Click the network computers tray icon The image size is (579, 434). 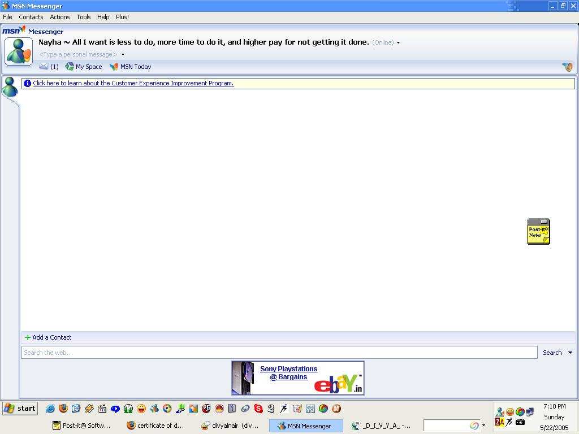tap(530, 411)
